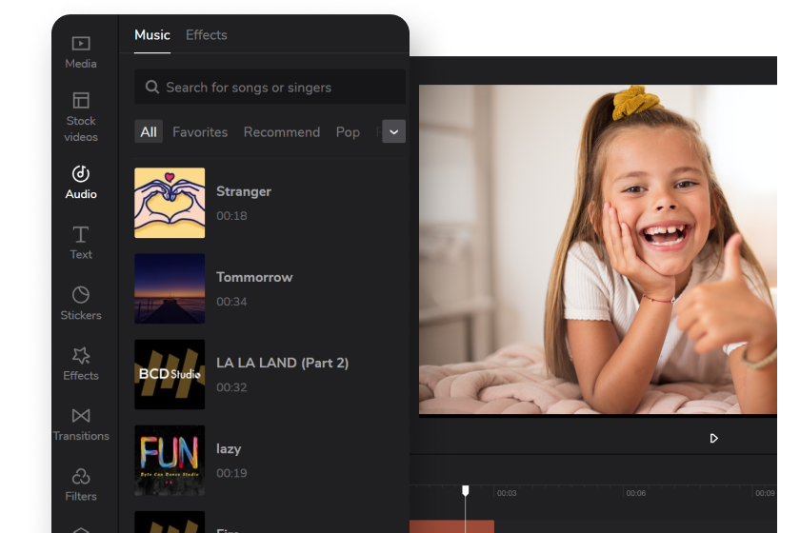The height and width of the screenshot is (533, 800).
Task: Select the Tommorrow sunset thumbnail
Action: (170, 288)
